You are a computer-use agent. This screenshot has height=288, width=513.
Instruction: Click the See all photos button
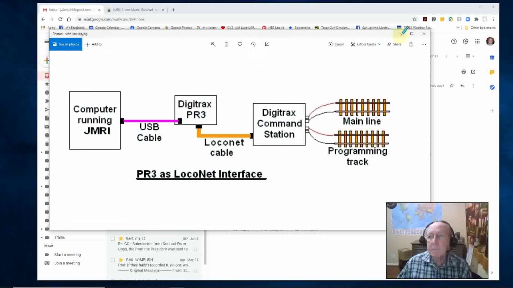66,44
